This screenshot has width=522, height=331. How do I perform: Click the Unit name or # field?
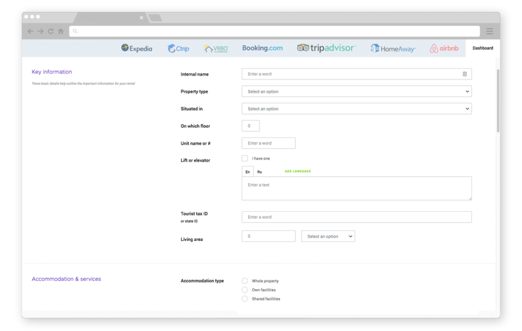(x=268, y=143)
